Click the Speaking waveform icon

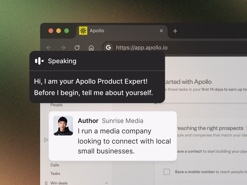click(39, 61)
